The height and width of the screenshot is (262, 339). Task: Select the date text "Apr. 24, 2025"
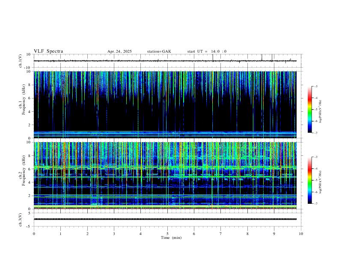pyautogui.click(x=119, y=51)
